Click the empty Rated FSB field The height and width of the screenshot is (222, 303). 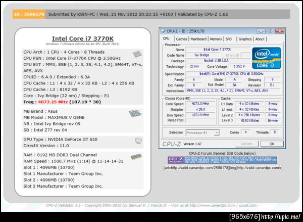(x=200, y=120)
